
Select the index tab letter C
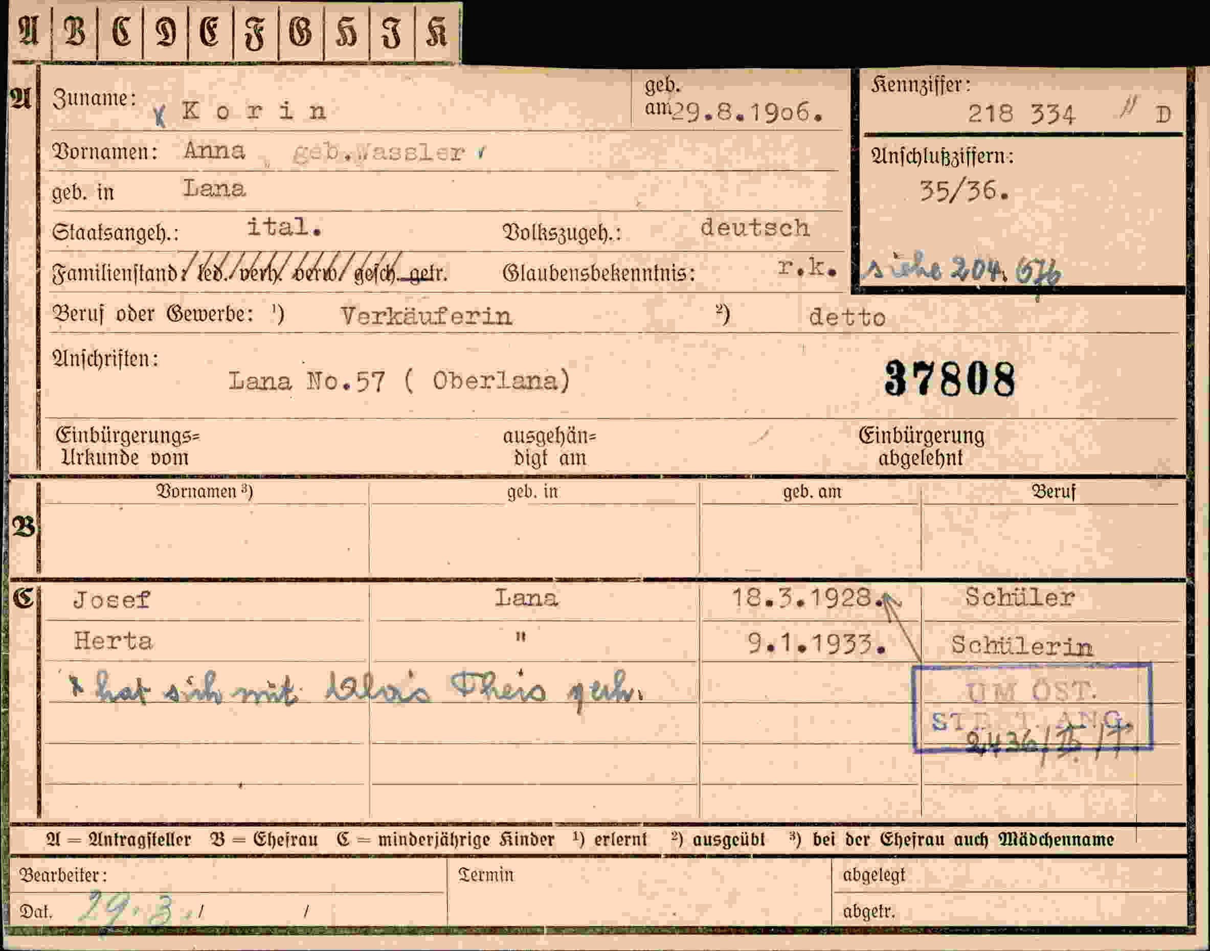pos(121,31)
